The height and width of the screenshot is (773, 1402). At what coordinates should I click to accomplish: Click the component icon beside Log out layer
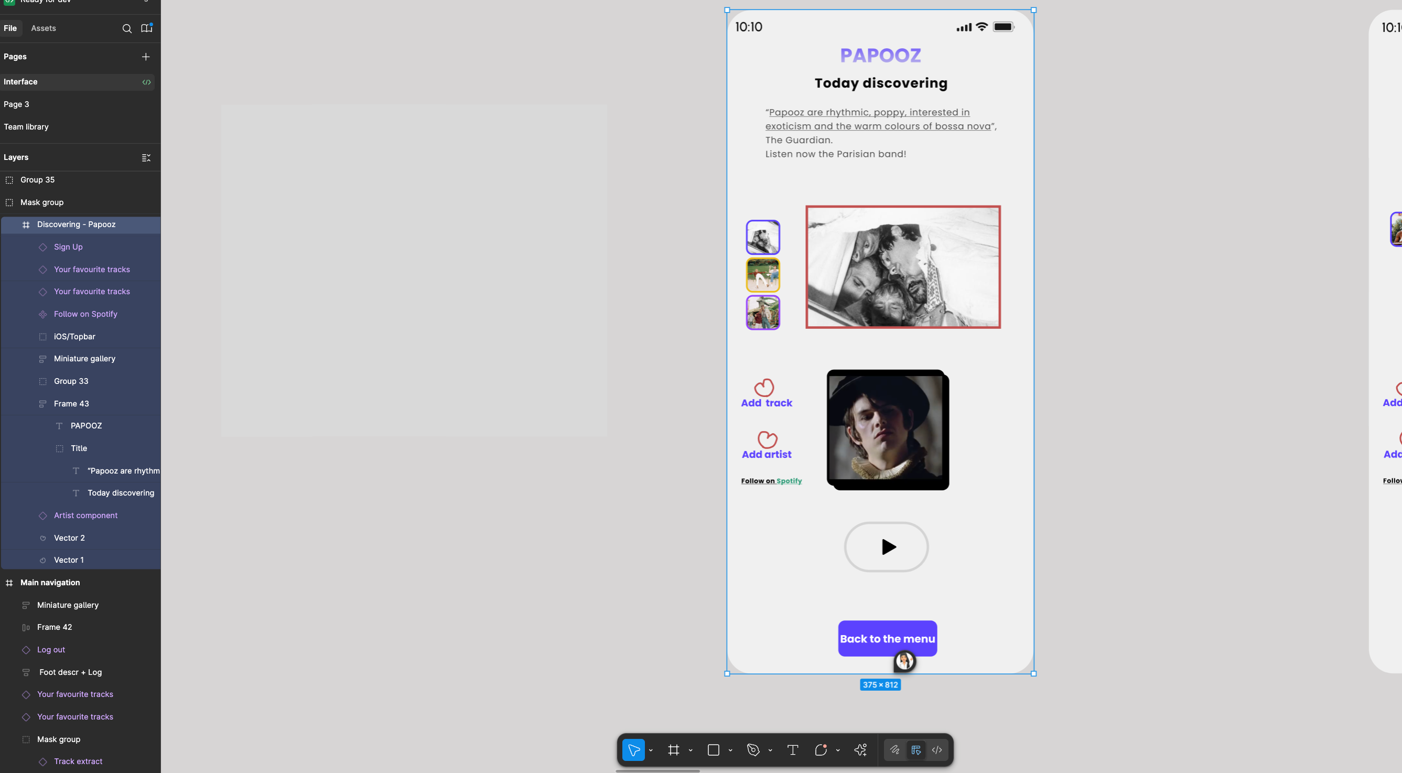[26, 650]
